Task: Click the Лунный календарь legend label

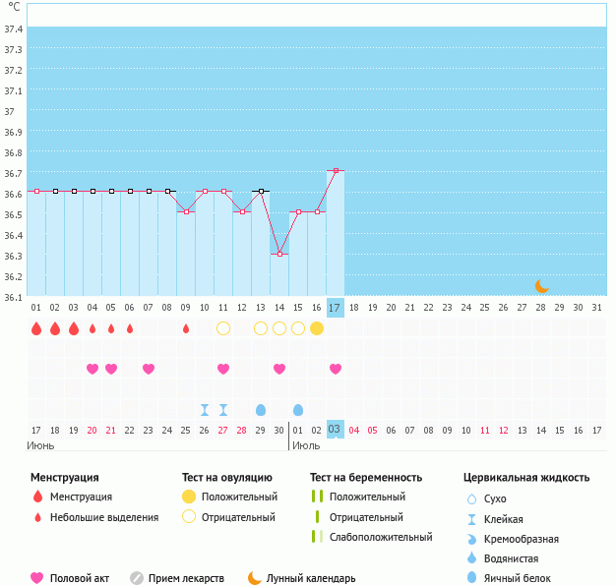Action: (311, 578)
